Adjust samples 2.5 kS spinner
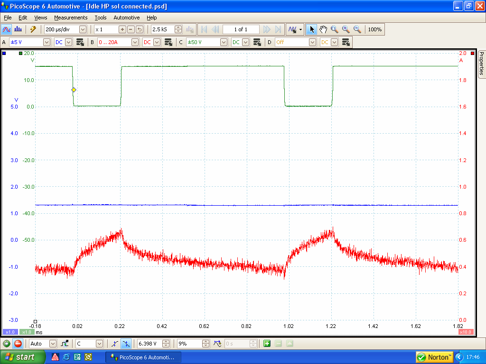This screenshot has width=486, height=364. 178,29
